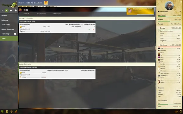The image size is (183, 114).
Task: Select the highlighted Trade sidebar item
Action: tap(9, 38)
